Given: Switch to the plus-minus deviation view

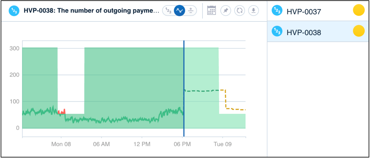Looking at the screenshot, I should [x=191, y=11].
